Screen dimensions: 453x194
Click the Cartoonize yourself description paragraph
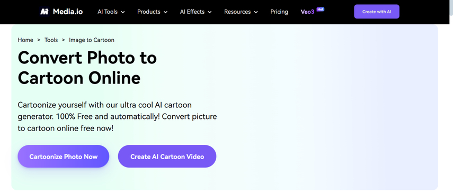(117, 117)
